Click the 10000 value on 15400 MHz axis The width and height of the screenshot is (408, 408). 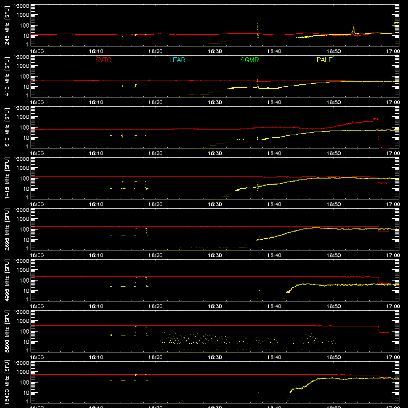(21, 363)
